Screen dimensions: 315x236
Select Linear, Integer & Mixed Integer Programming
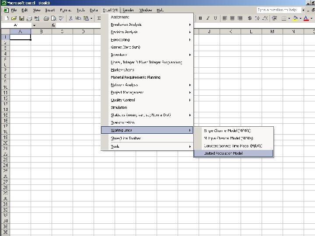[147, 62]
